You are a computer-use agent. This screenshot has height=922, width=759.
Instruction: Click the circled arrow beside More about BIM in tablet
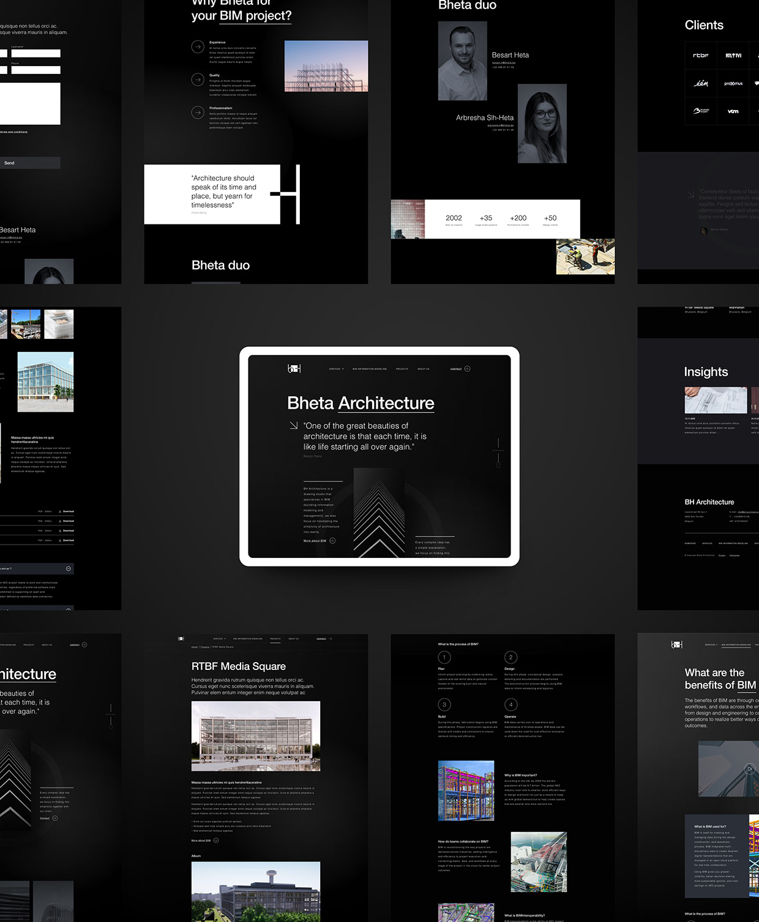(332, 541)
